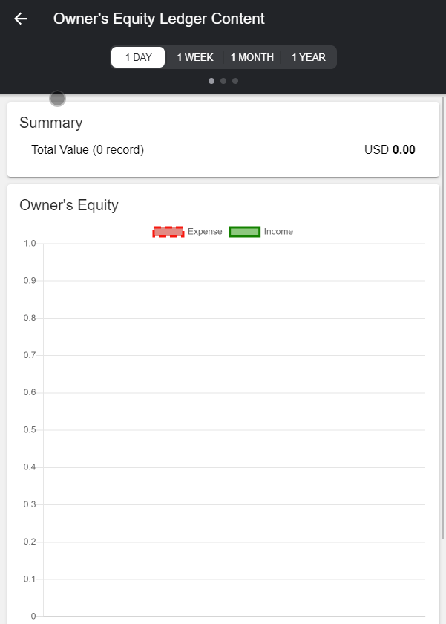Viewport: 446px width, 624px height.
Task: Click the Owner's Equity Ledger Content title
Action: click(x=159, y=19)
